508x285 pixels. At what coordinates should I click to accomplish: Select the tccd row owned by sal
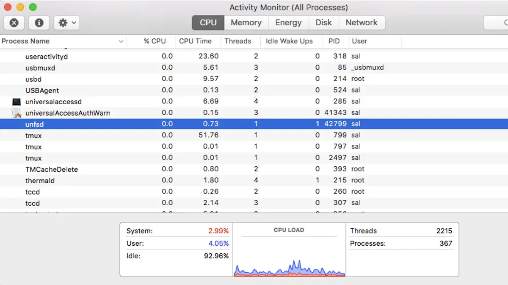[x=254, y=203]
